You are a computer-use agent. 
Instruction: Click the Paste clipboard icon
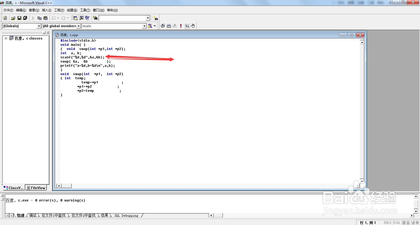pyautogui.click(x=45, y=18)
